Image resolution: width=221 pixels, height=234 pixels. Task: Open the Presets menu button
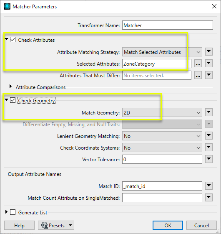(x=56, y=225)
